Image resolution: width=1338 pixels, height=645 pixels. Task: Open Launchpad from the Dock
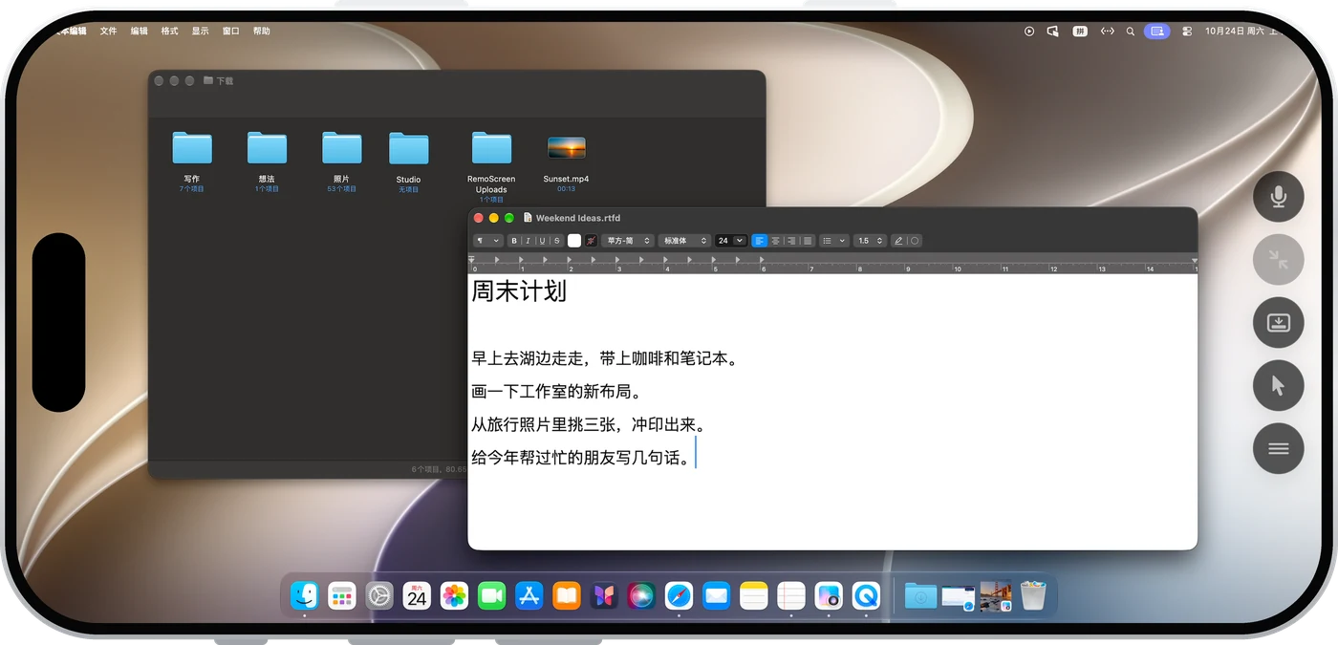342,595
